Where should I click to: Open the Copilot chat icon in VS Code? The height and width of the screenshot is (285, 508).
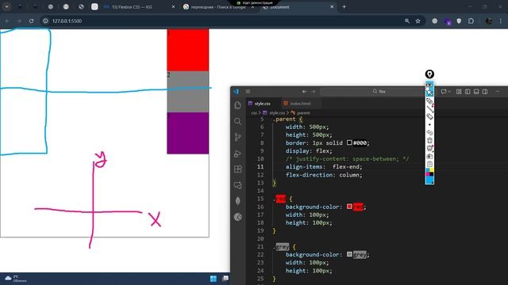tap(443, 92)
